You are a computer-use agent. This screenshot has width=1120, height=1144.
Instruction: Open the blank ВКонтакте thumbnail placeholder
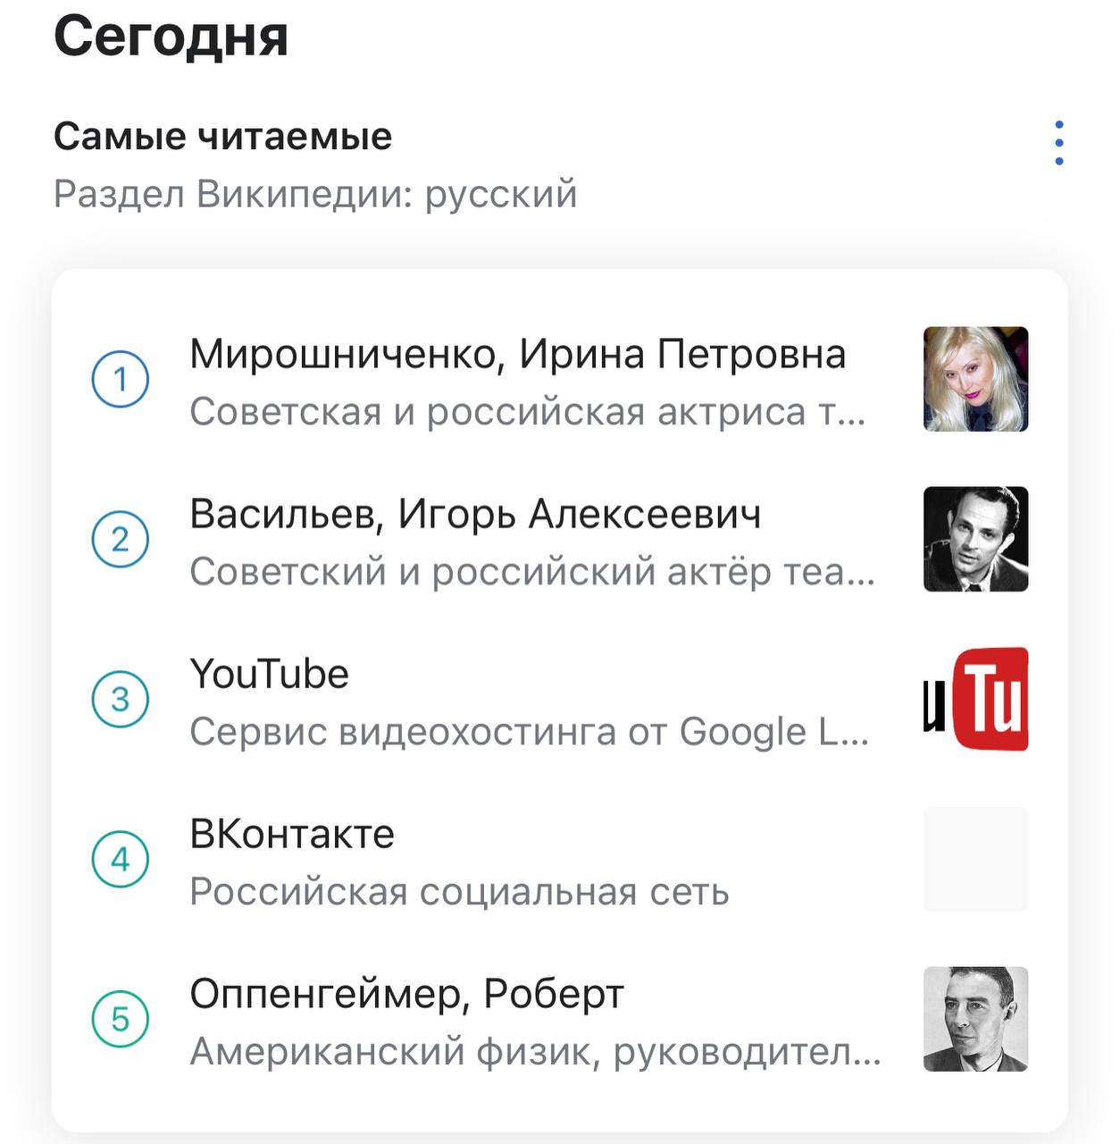[975, 859]
